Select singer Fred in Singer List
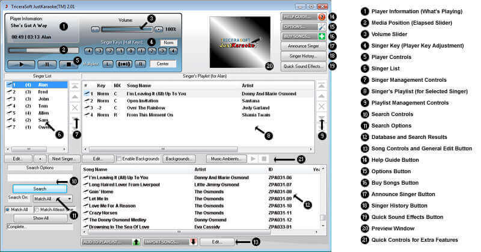 pyautogui.click(x=36, y=92)
